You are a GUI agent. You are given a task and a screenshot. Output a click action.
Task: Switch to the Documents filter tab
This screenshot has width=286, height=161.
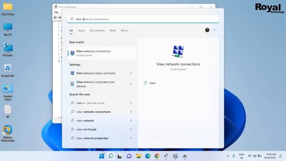(97, 30)
